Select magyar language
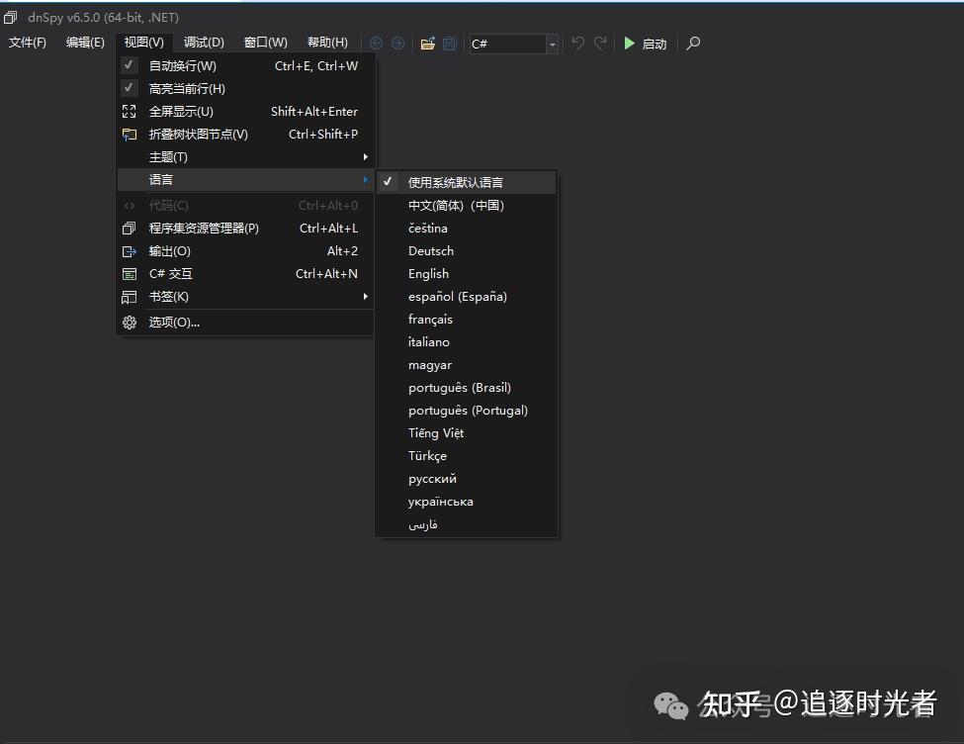 pos(467,365)
